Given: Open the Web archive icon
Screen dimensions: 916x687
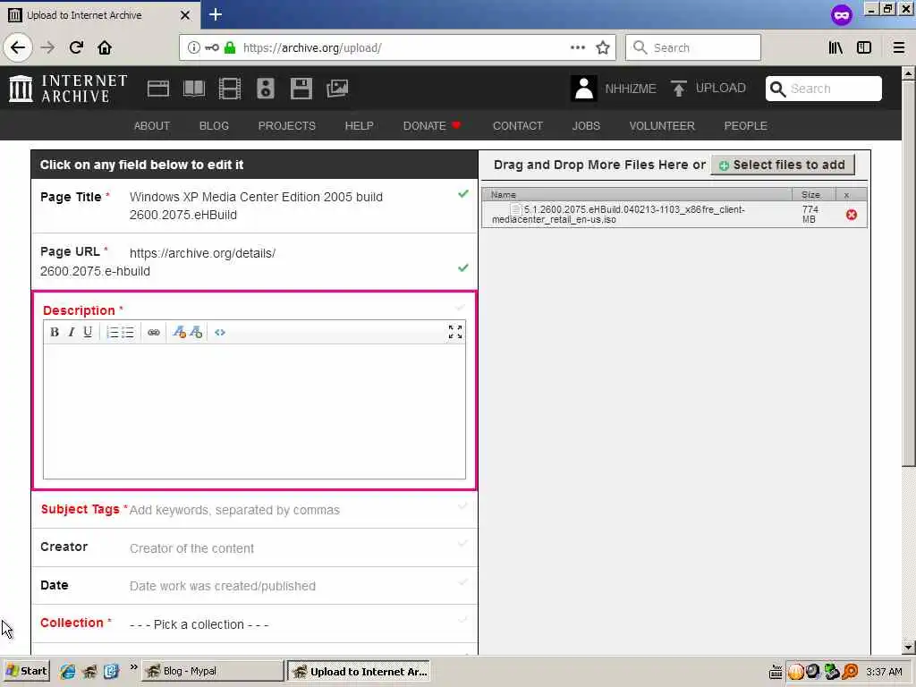Looking at the screenshot, I should [157, 89].
